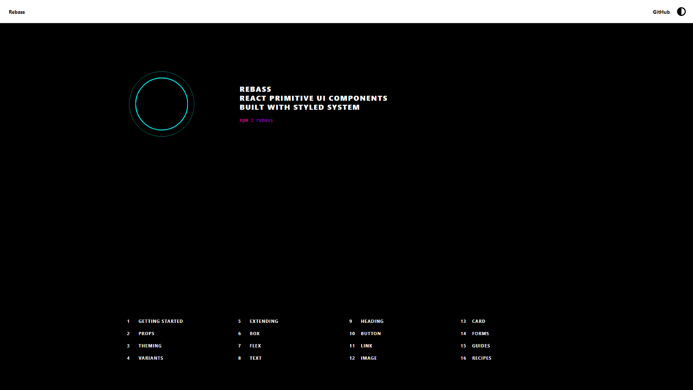Open the Image component page
The width and height of the screenshot is (693, 390).
[x=369, y=358]
